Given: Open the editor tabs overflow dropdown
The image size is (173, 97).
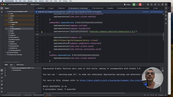Looking at the screenshot, I should (160, 8).
